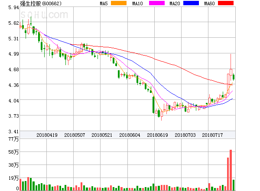Click the tallest red volume bar
The image size is (260, 191).
point(231,170)
